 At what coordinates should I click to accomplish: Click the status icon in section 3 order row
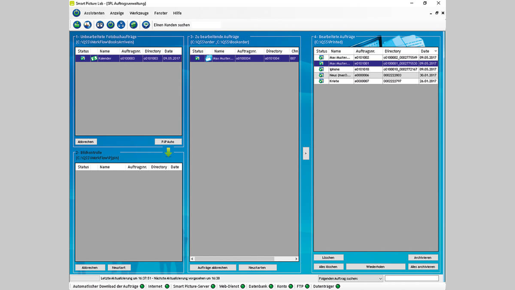coord(197,58)
